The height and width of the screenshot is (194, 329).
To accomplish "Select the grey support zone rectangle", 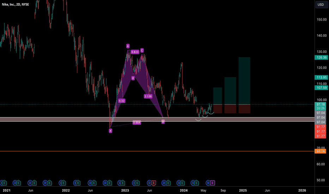I will coord(157,119).
